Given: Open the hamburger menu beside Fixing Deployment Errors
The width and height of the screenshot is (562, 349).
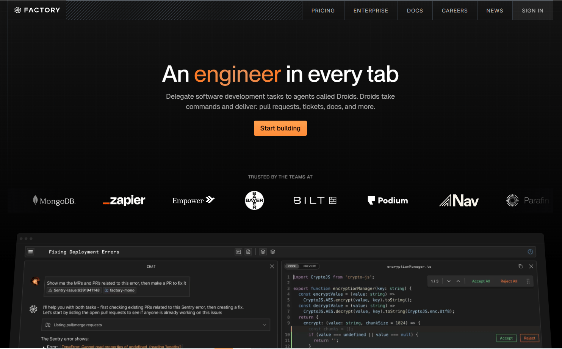Looking at the screenshot, I should tap(31, 252).
